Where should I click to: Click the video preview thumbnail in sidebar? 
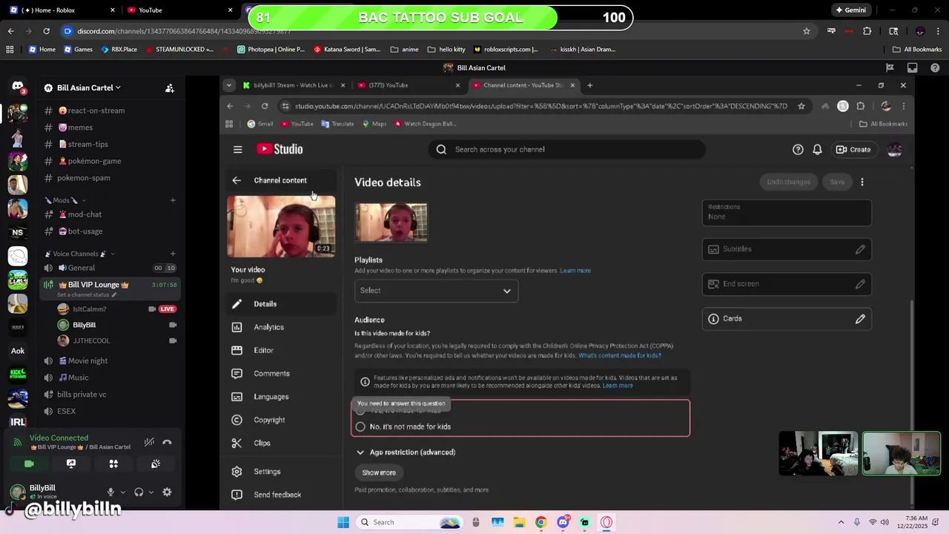[x=281, y=226]
